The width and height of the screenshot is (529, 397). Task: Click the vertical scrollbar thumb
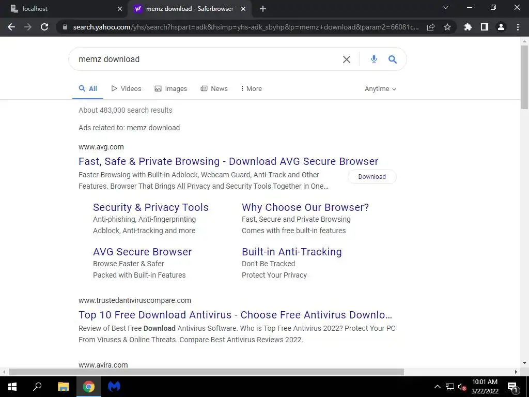(524, 77)
